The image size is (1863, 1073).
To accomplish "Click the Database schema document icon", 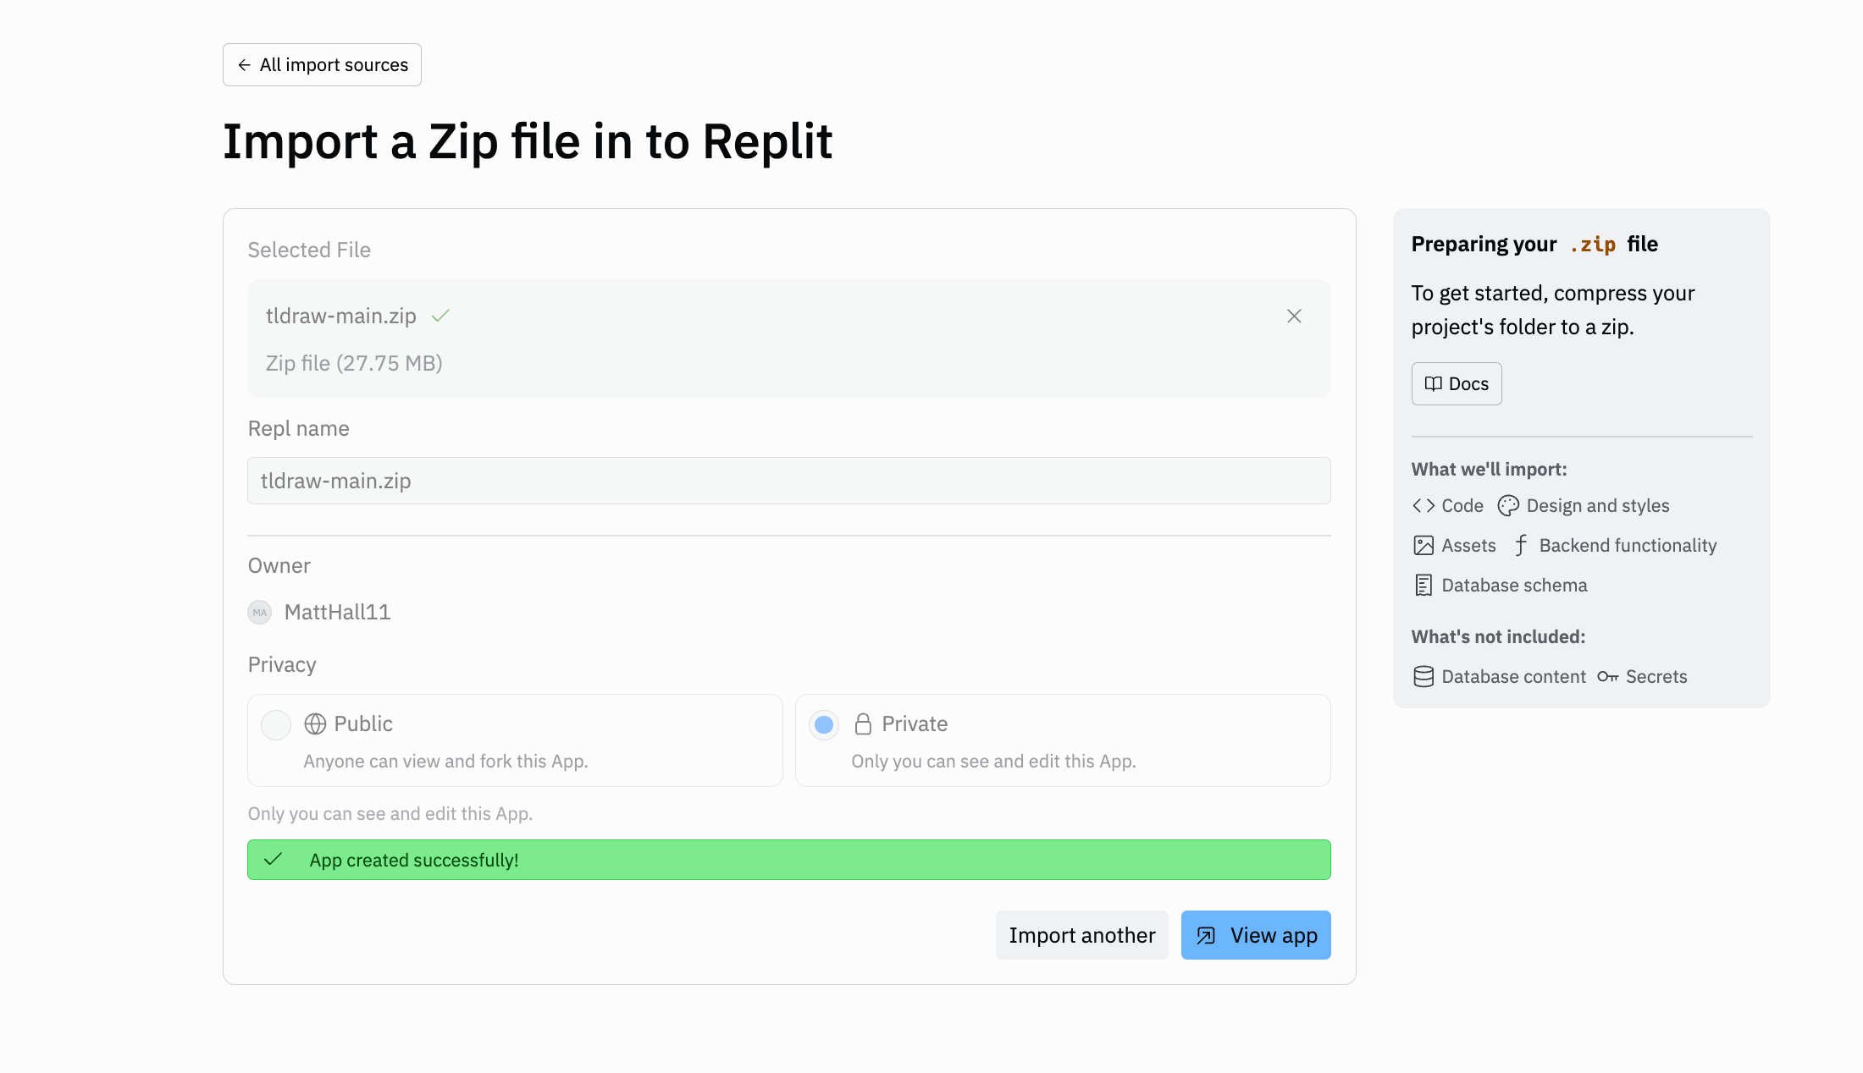I will 1422,585.
